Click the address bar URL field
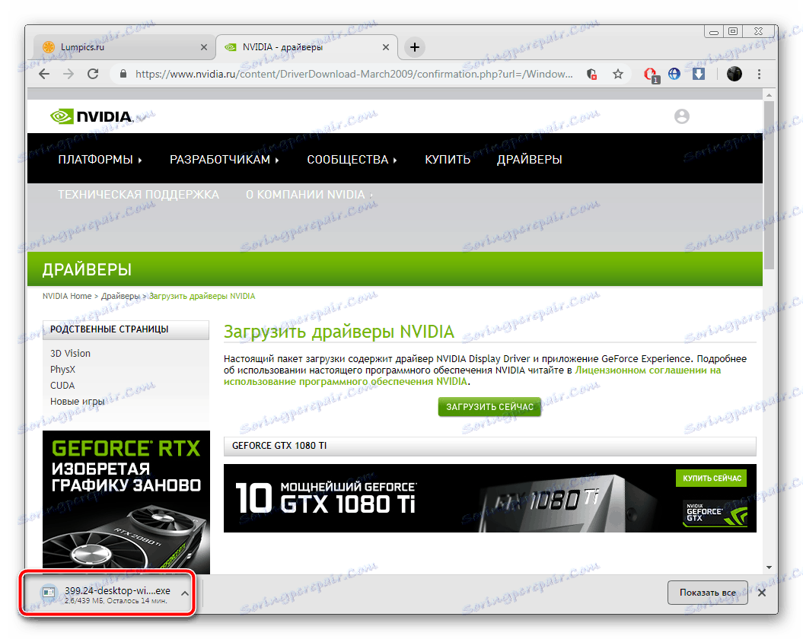The width and height of the screenshot is (803, 639). pyautogui.click(x=353, y=75)
